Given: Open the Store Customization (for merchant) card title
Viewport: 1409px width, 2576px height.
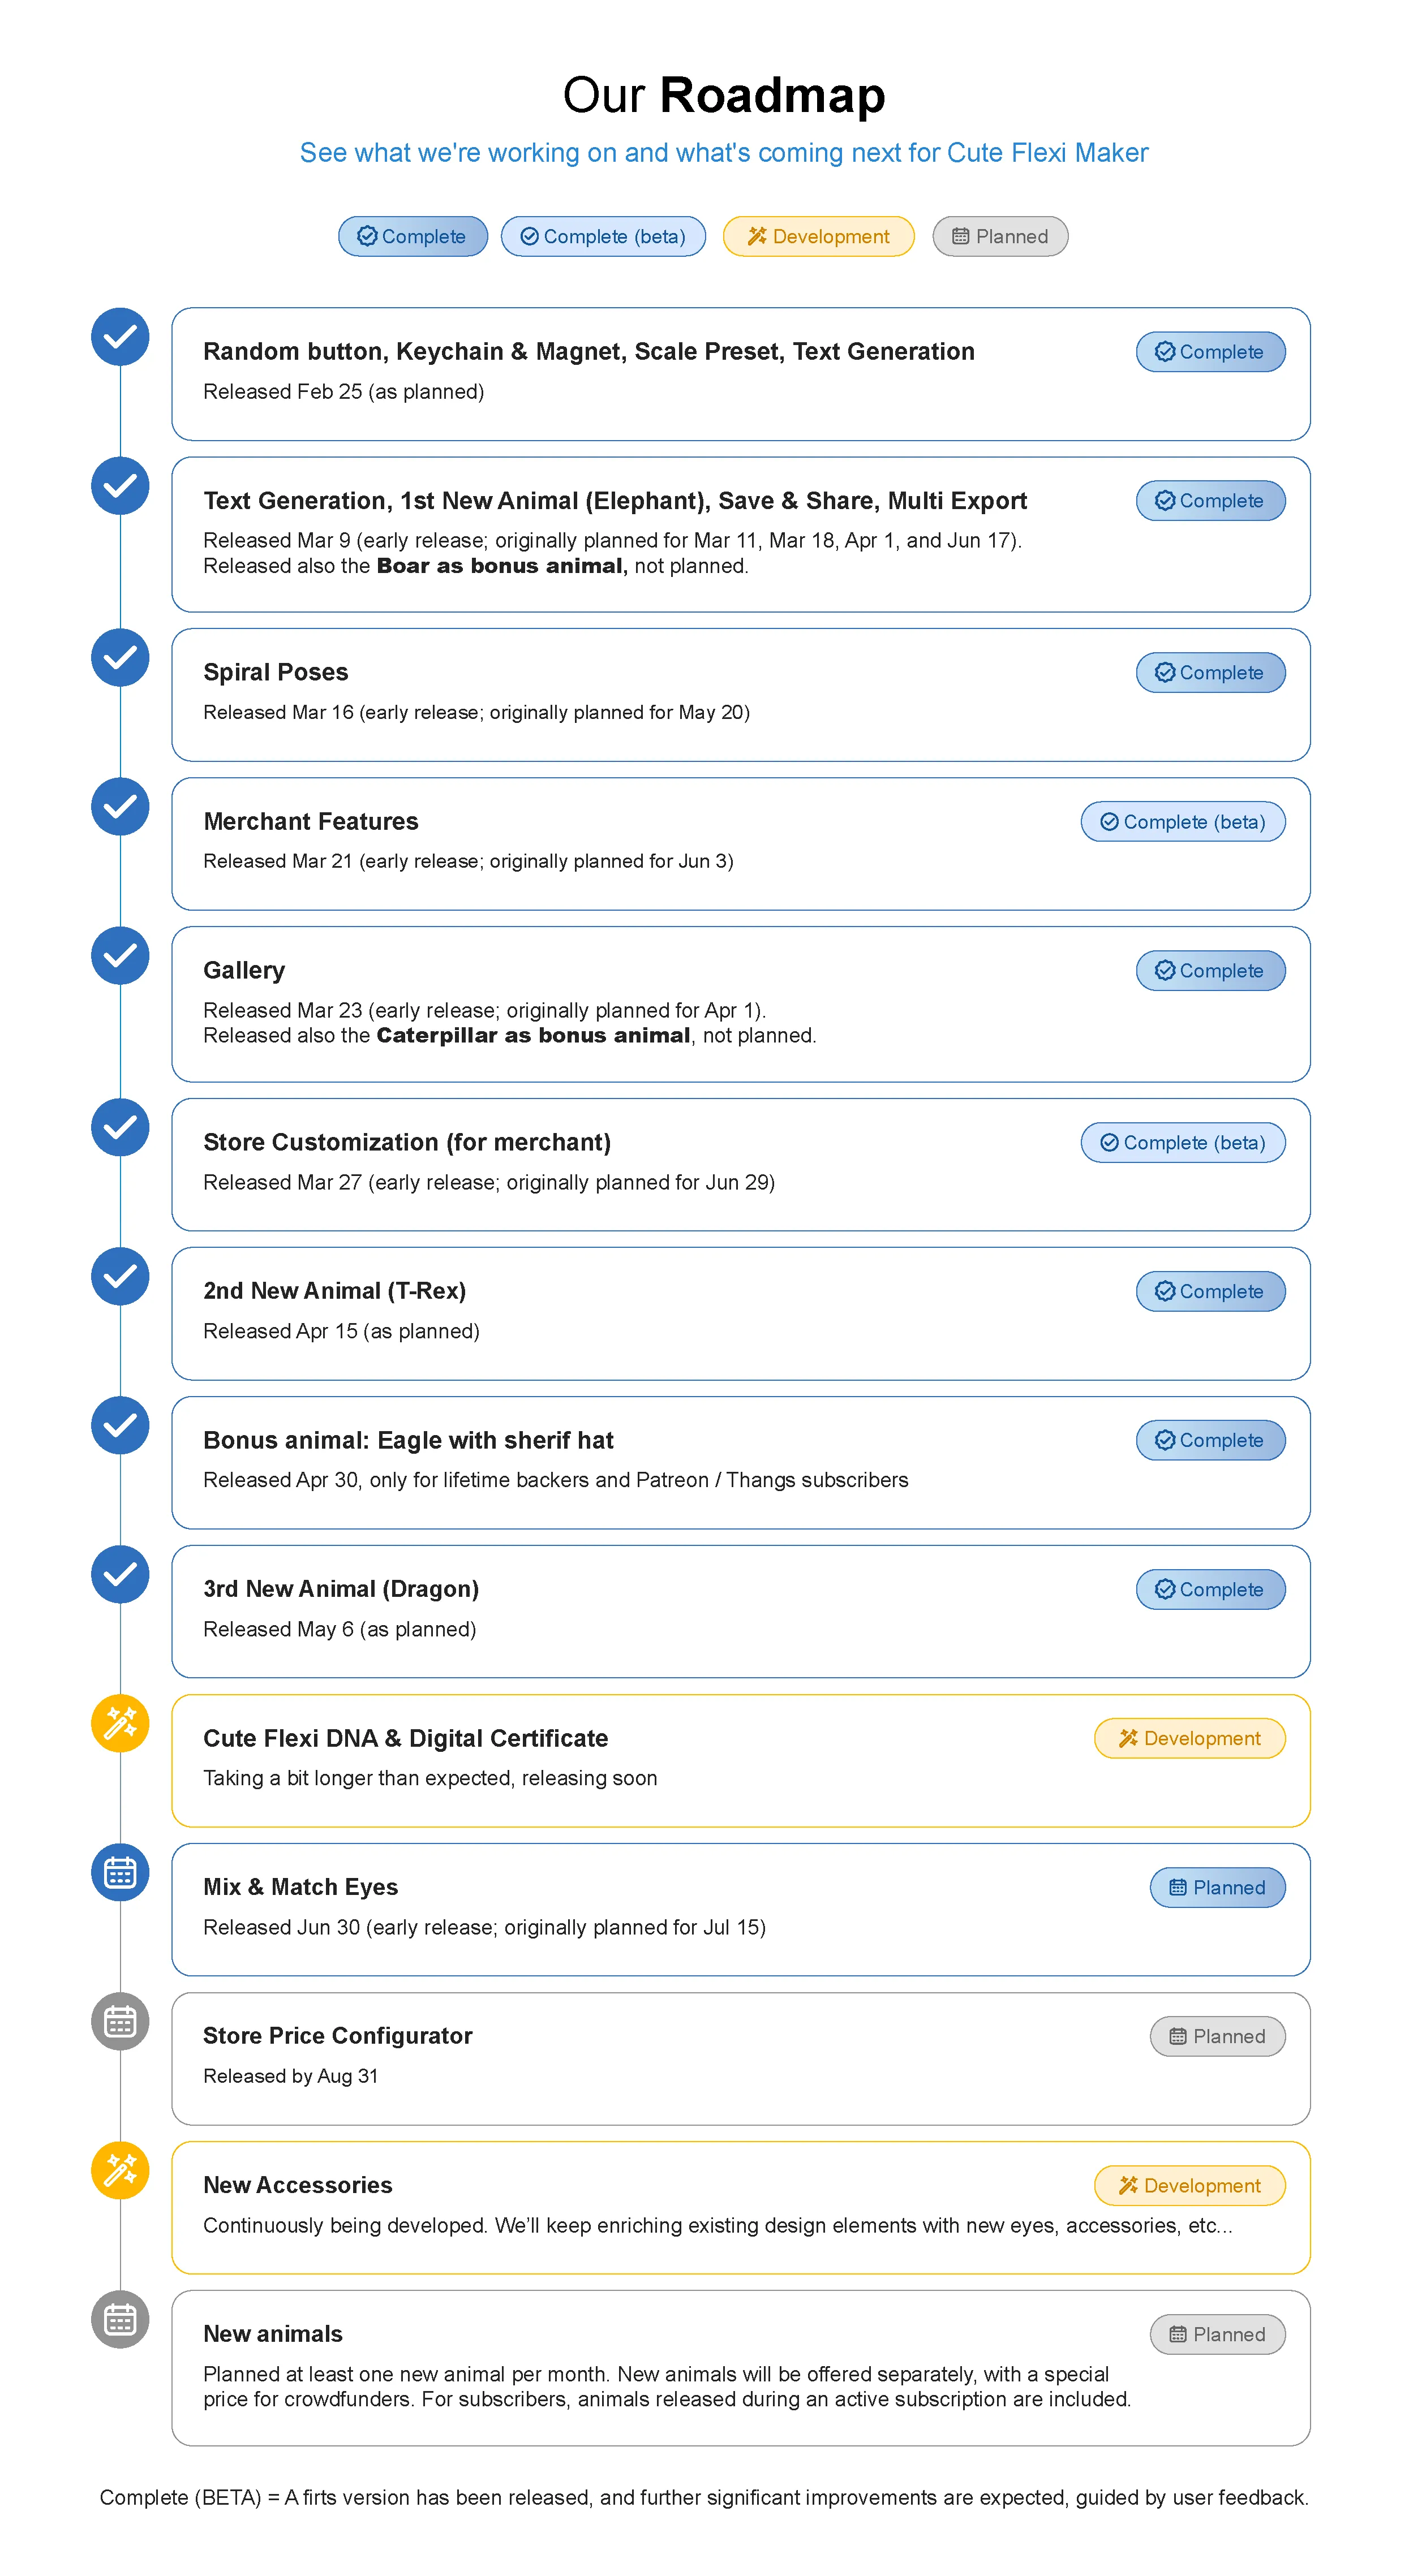Looking at the screenshot, I should pyautogui.click(x=407, y=1143).
